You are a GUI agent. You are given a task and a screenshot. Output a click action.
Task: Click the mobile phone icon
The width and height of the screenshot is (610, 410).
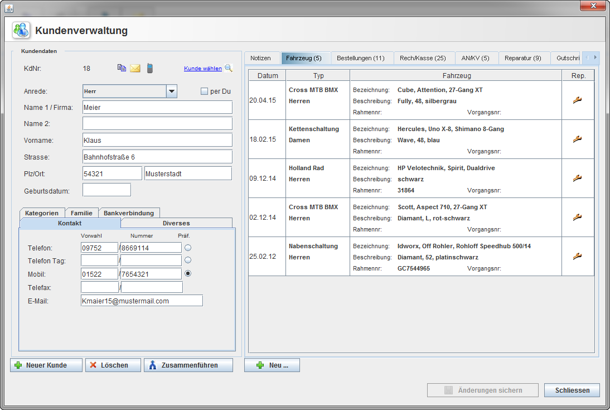(x=149, y=68)
